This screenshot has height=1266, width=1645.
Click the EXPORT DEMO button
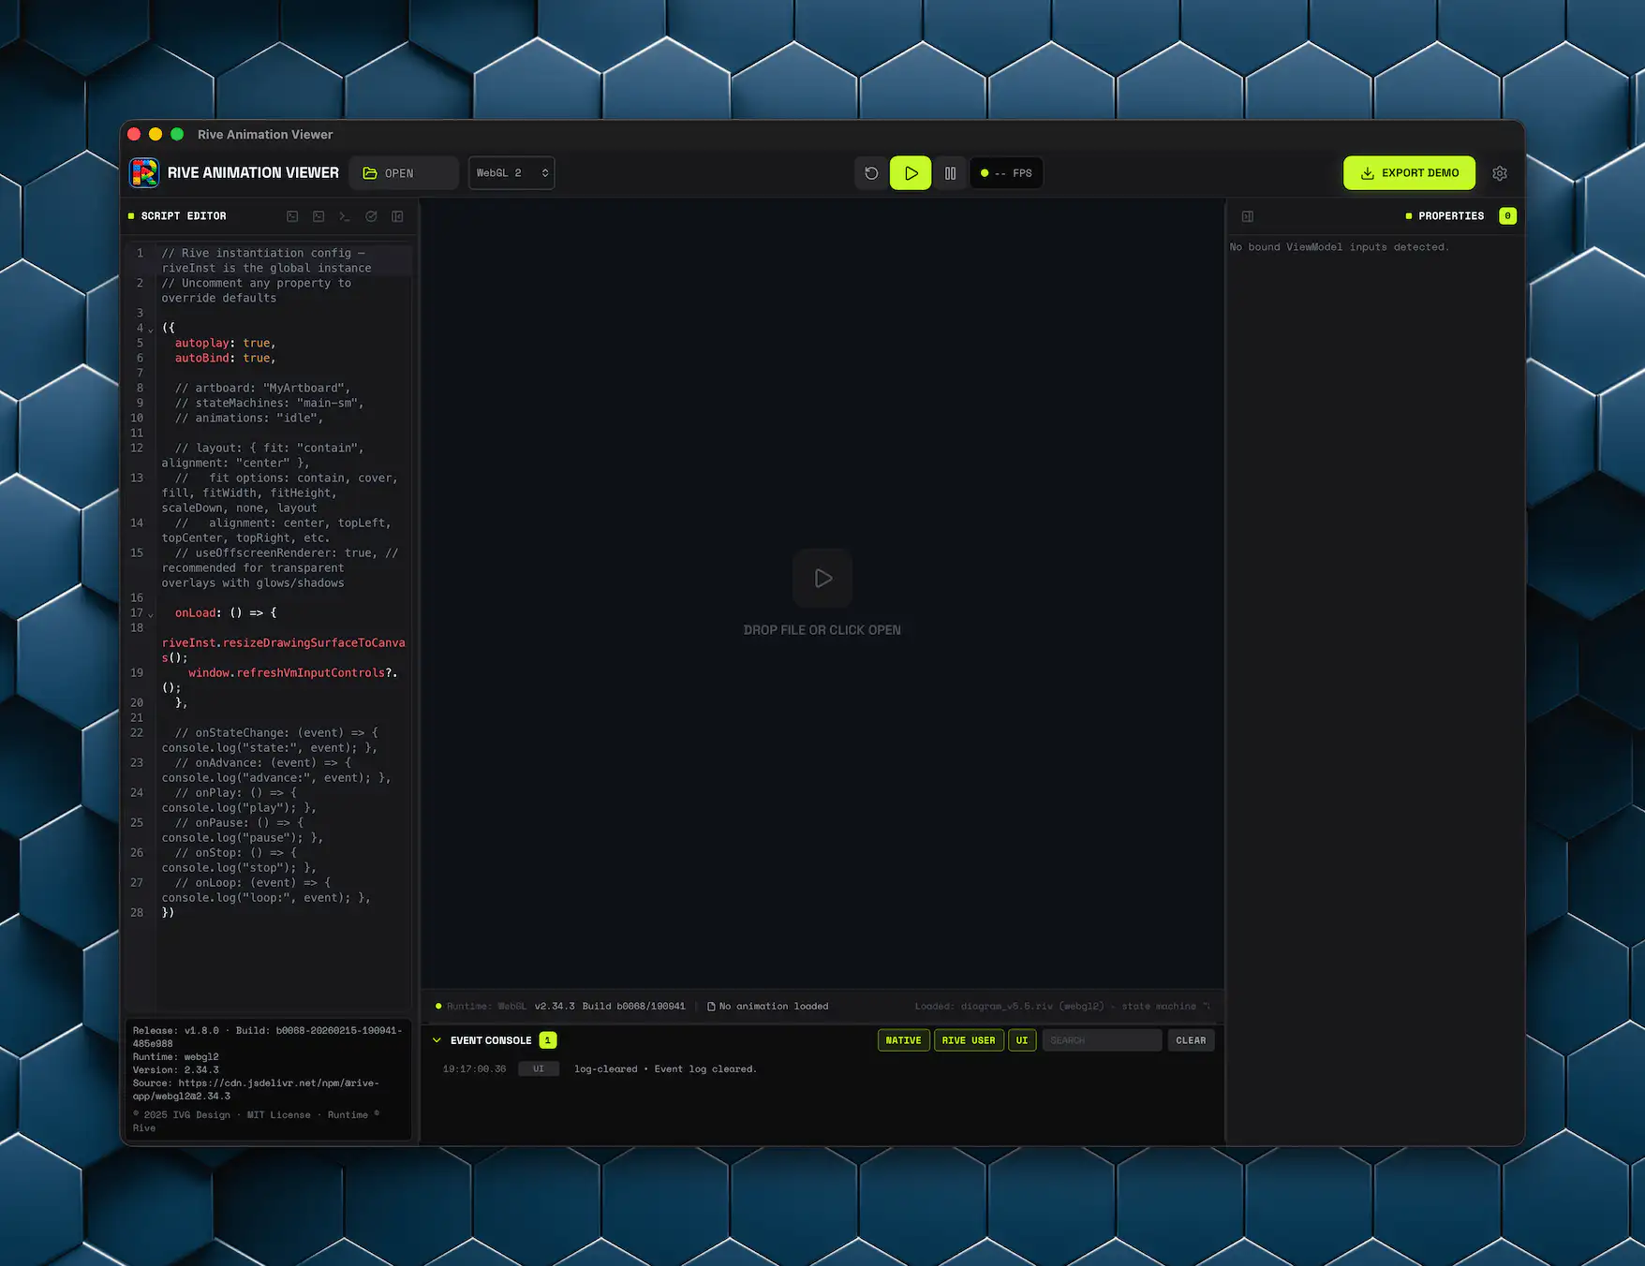pyautogui.click(x=1409, y=173)
